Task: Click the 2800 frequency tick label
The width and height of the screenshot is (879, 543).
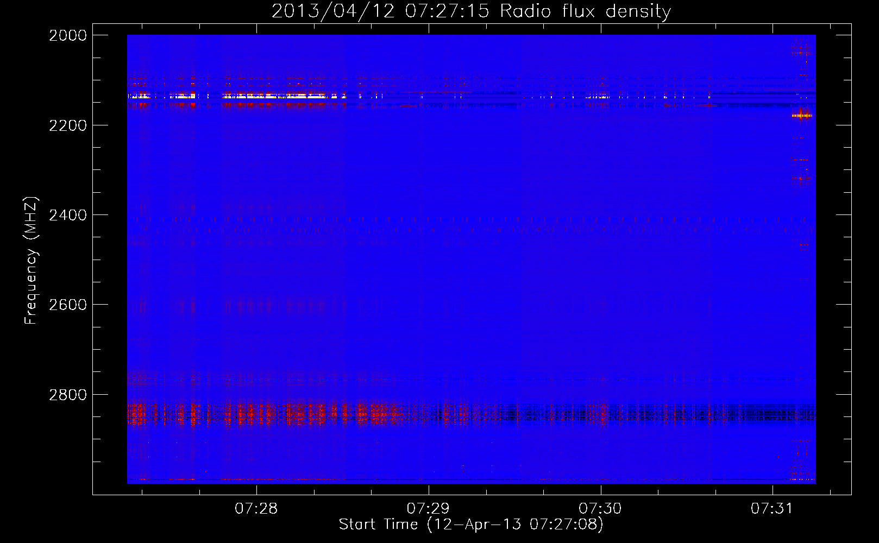Action: (x=68, y=395)
